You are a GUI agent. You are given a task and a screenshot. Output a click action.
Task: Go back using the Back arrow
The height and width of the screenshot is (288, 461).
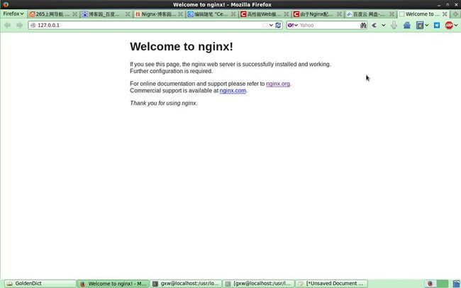pos(7,26)
